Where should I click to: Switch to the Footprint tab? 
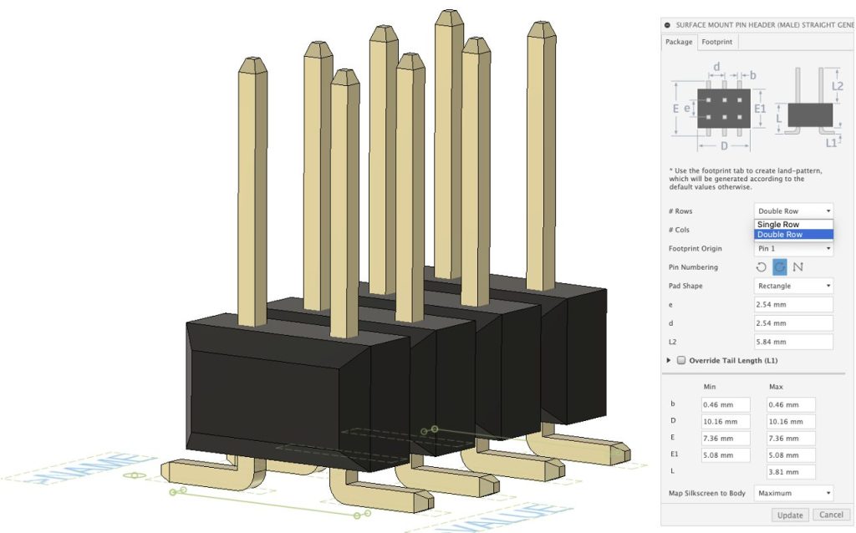[718, 42]
